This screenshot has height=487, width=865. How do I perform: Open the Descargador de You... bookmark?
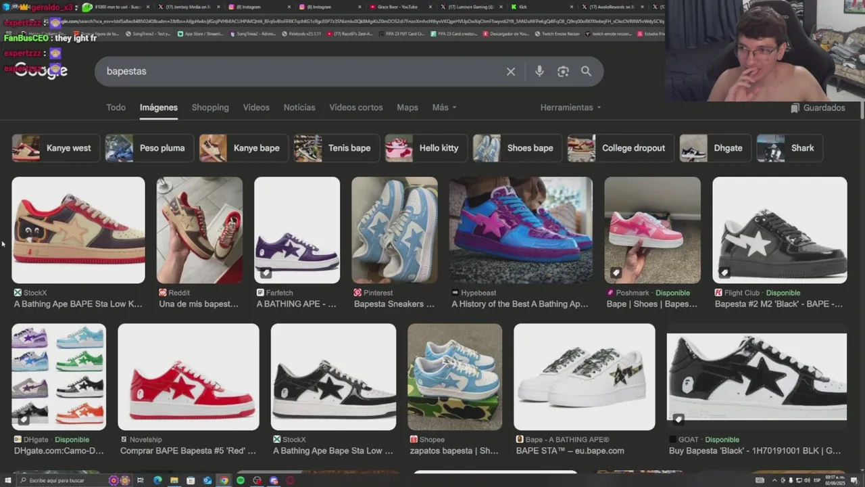point(507,33)
